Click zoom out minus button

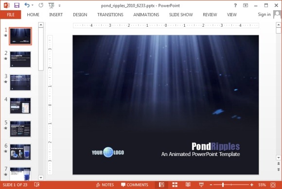point(211,185)
